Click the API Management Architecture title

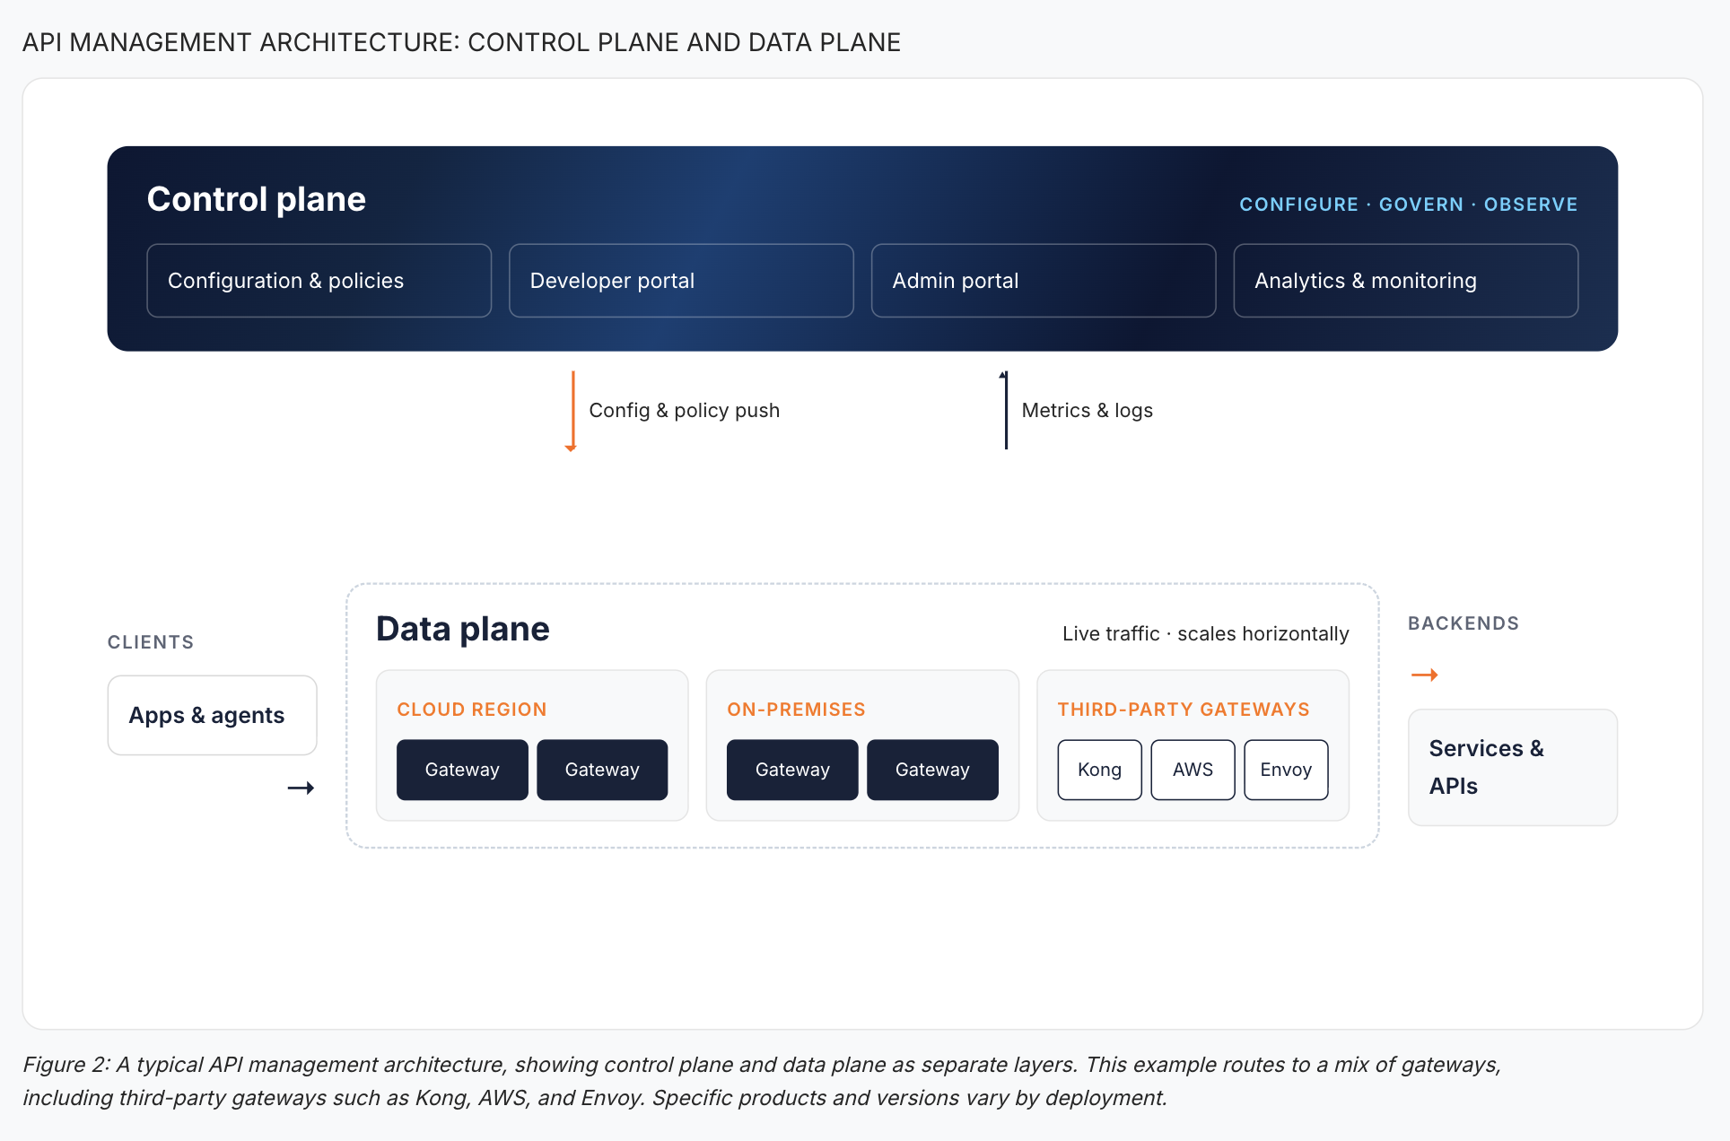pyautogui.click(x=461, y=42)
